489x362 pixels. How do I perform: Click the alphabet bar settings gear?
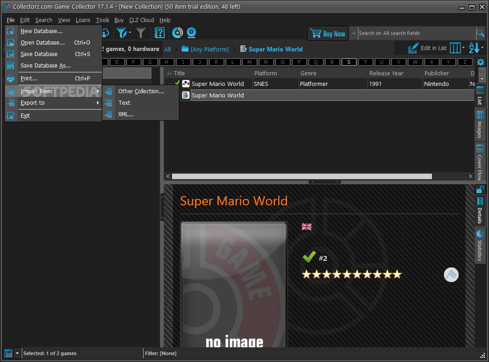pos(481,62)
